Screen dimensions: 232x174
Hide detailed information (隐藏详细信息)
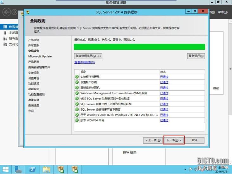coord(88,56)
